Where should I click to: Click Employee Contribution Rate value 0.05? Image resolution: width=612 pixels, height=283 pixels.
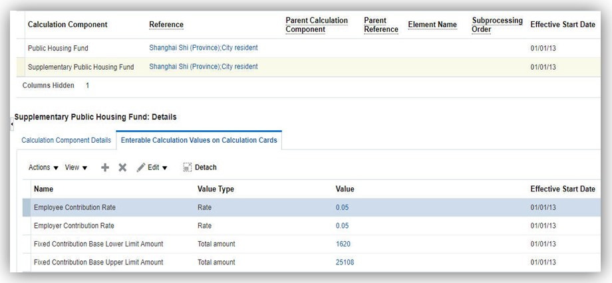coord(342,207)
